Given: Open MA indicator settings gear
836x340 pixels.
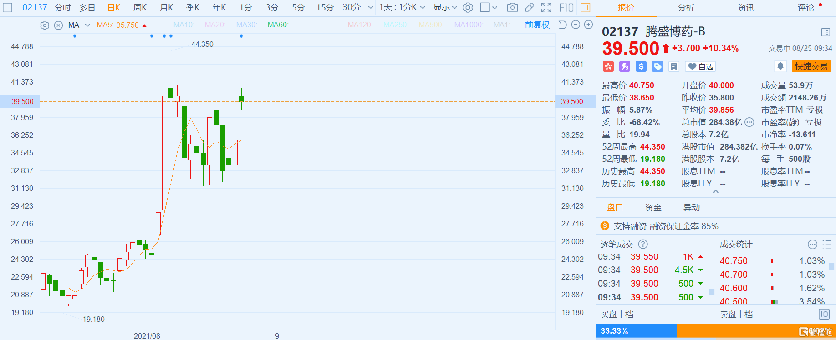Looking at the screenshot, I should click(x=45, y=25).
